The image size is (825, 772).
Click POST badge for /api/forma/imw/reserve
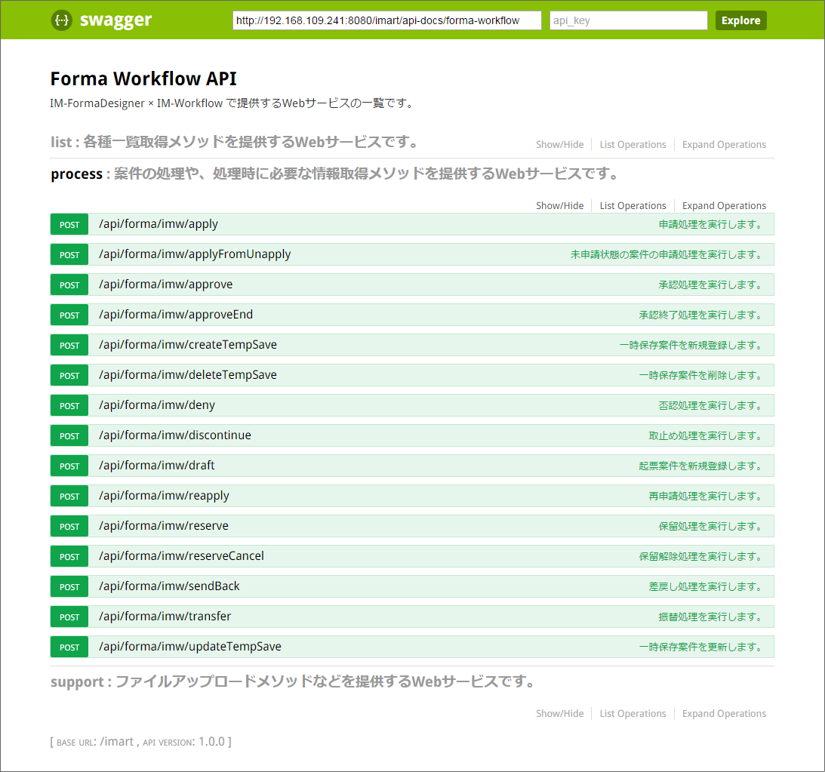coord(69,526)
